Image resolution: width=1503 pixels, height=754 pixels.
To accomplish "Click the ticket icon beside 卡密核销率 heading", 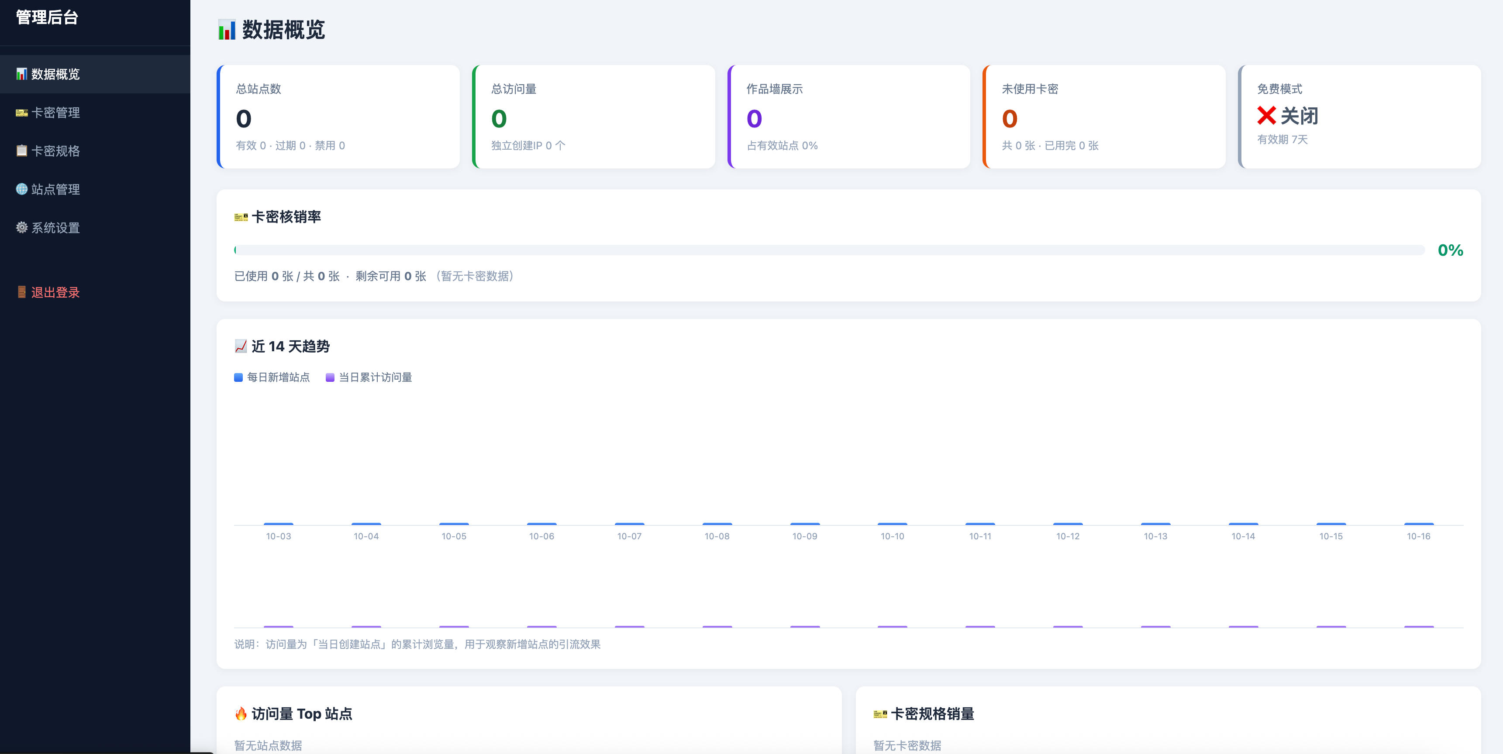I will [x=241, y=217].
